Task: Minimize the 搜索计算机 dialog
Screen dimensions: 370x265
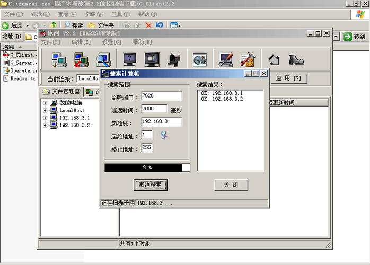Action: pos(248,74)
